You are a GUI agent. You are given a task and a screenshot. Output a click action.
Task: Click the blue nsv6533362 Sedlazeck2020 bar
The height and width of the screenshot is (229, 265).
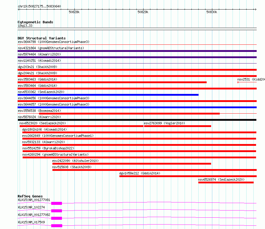[x=108, y=95]
